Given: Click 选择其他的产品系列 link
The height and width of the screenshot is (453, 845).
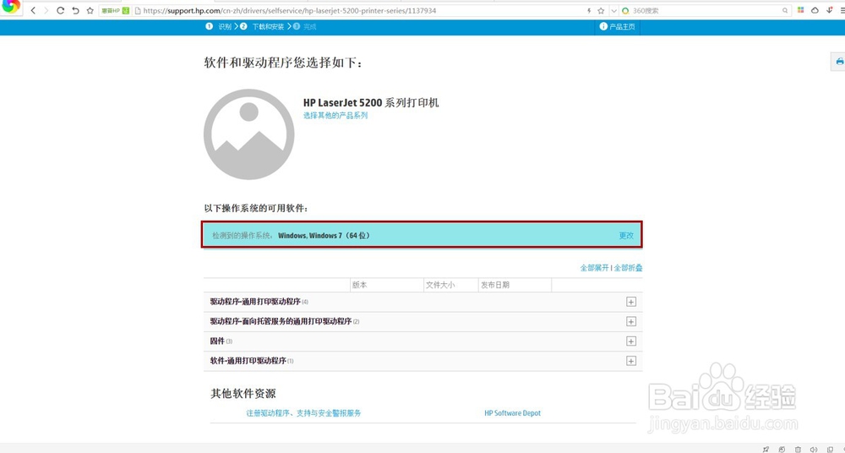Looking at the screenshot, I should 335,116.
